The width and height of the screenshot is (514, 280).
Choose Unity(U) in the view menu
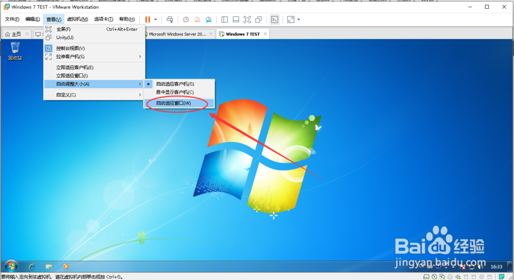point(95,38)
